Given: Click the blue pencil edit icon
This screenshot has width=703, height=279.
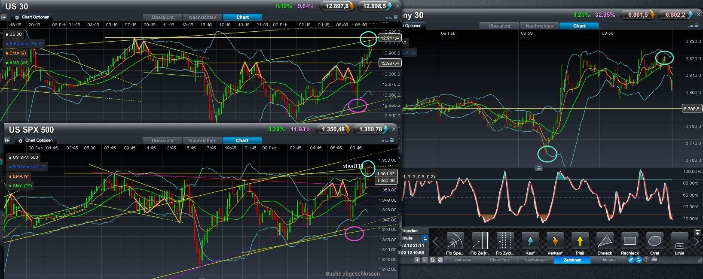Looking at the screenshot, I should click(631, 260).
